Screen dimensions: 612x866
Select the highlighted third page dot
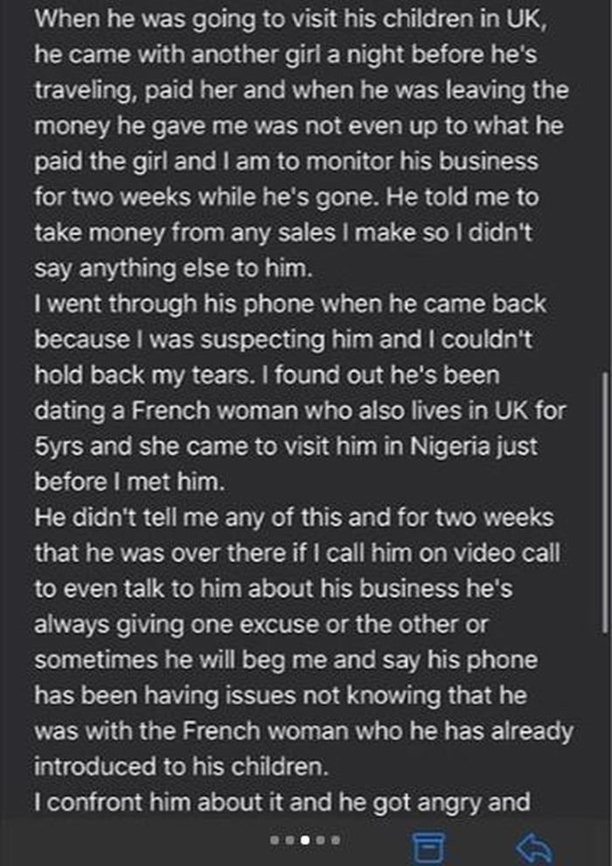pos(305,840)
